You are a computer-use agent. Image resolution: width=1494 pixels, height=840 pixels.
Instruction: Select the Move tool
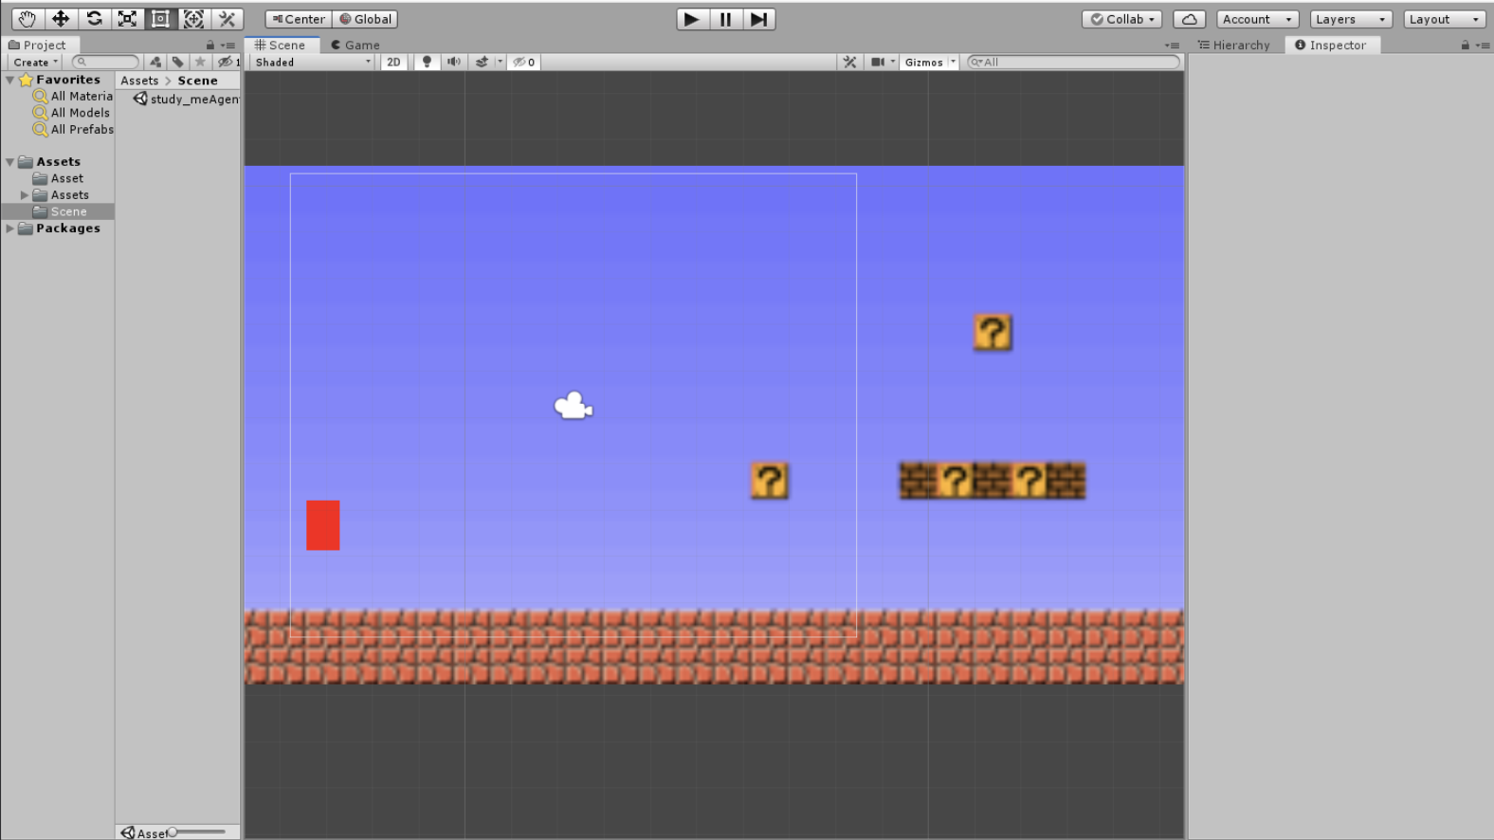(61, 19)
